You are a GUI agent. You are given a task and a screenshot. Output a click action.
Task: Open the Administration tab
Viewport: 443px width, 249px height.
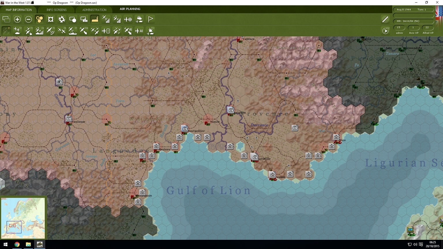pos(94,10)
